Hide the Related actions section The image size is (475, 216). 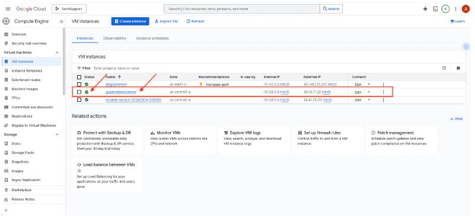pos(457,119)
